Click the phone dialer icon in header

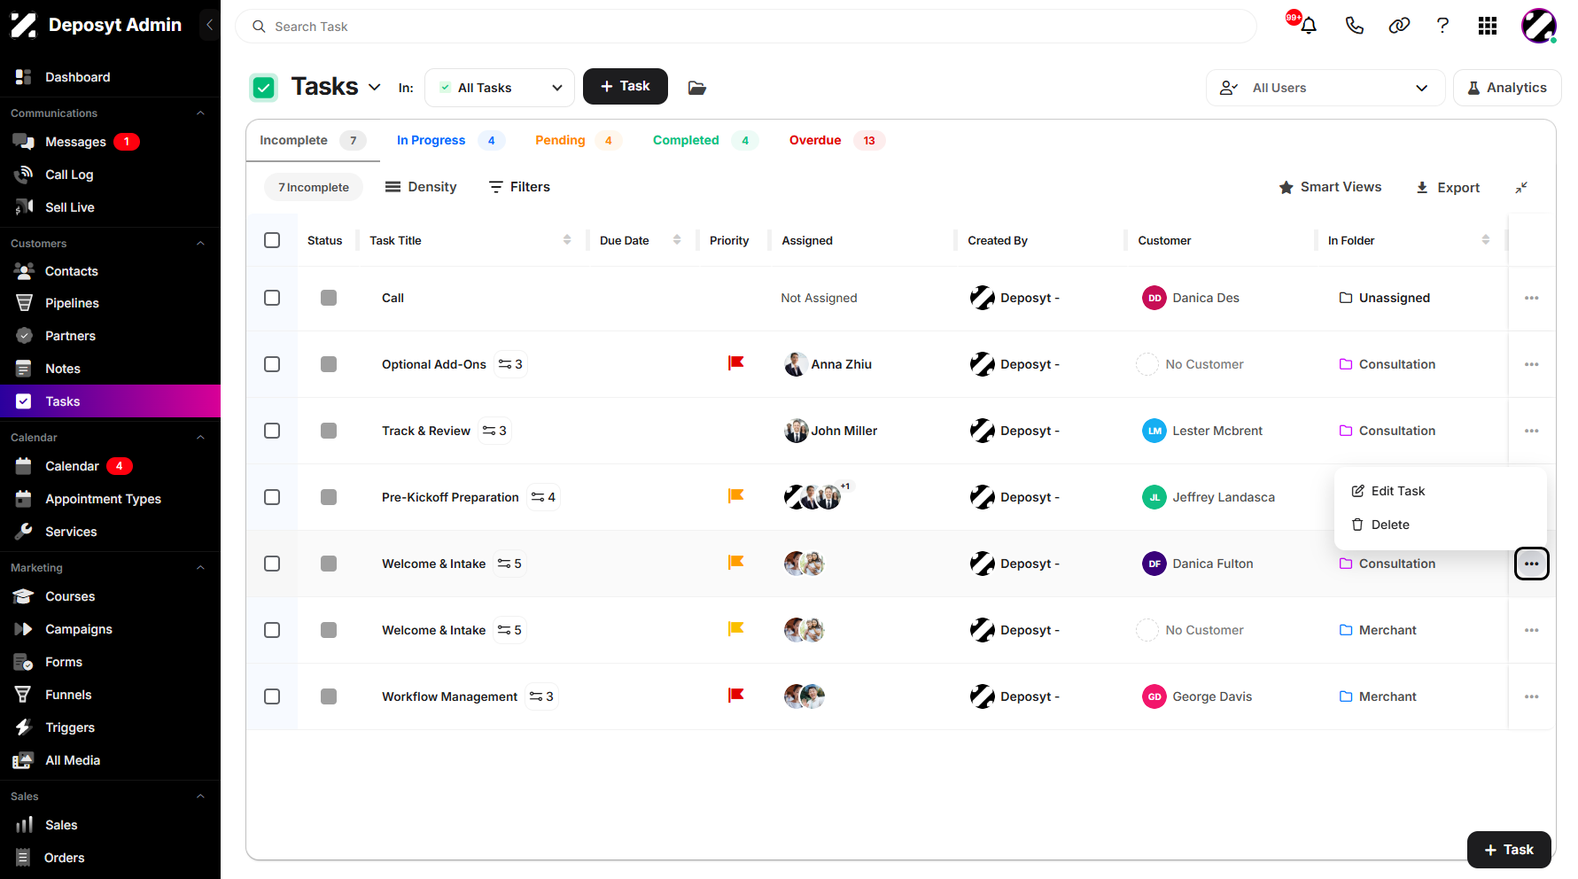pyautogui.click(x=1354, y=26)
